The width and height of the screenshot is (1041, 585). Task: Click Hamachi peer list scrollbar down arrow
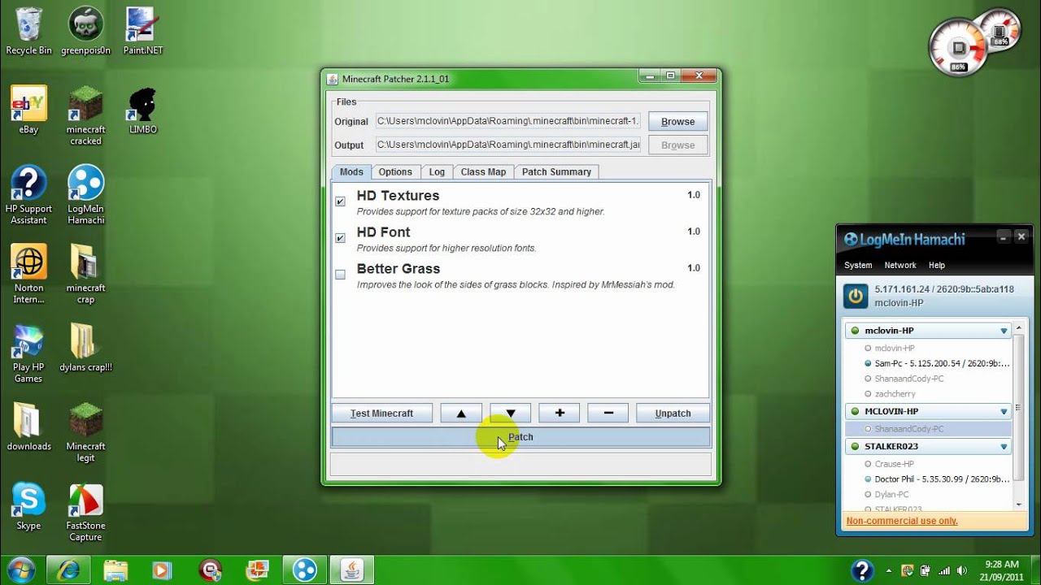point(1020,504)
